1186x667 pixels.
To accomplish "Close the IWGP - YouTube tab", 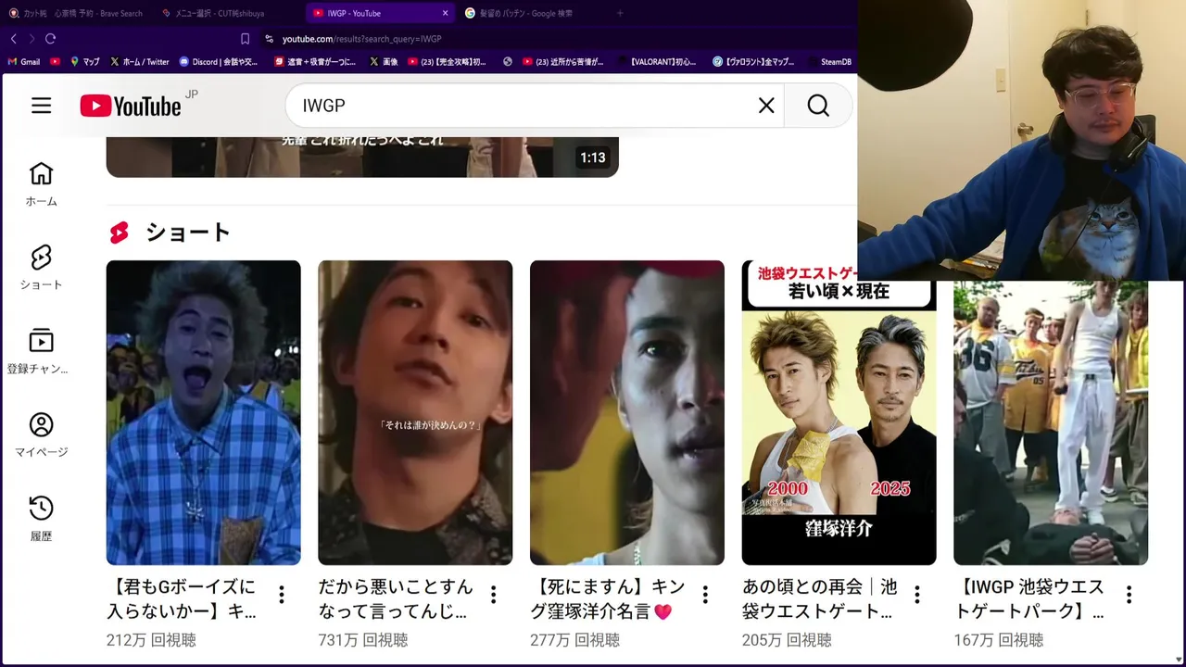I will (x=445, y=13).
